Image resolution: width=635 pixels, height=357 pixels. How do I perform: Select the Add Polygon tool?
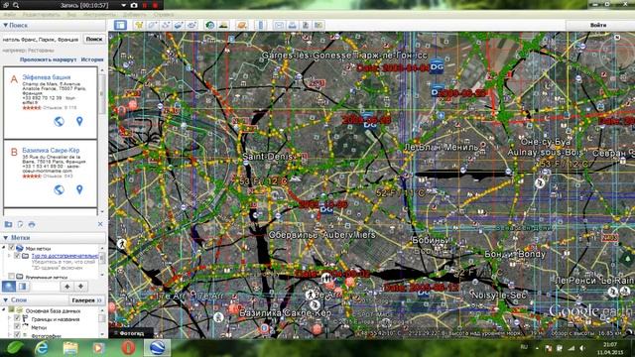tap(152, 25)
